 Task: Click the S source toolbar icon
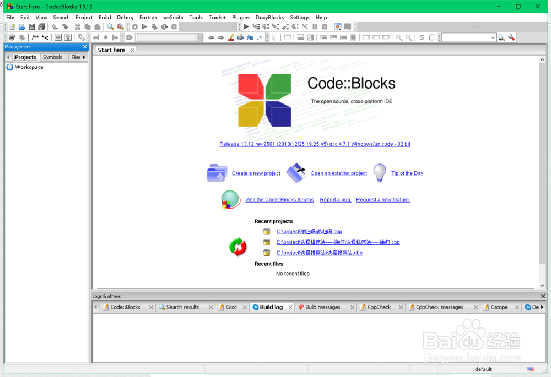(x=422, y=37)
